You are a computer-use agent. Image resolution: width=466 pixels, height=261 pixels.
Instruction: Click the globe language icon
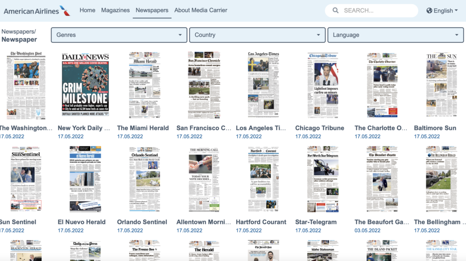pyautogui.click(x=430, y=10)
